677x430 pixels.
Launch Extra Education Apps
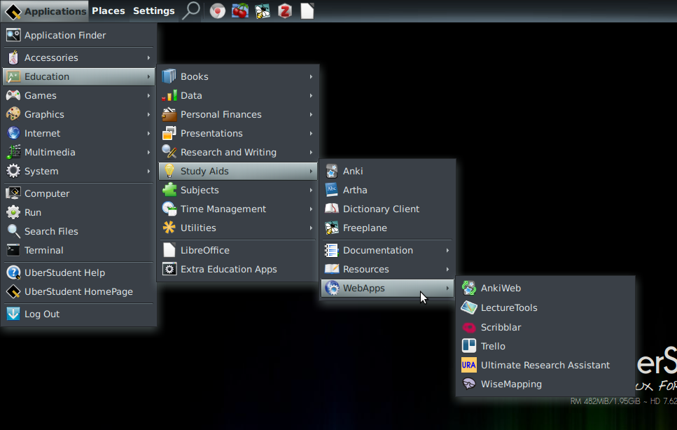coord(229,269)
